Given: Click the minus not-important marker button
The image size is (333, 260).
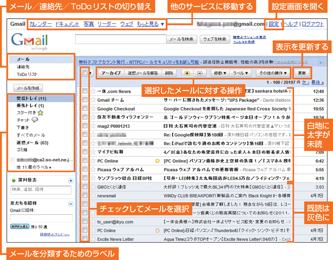Looking at the screenshot, I should [199, 73].
